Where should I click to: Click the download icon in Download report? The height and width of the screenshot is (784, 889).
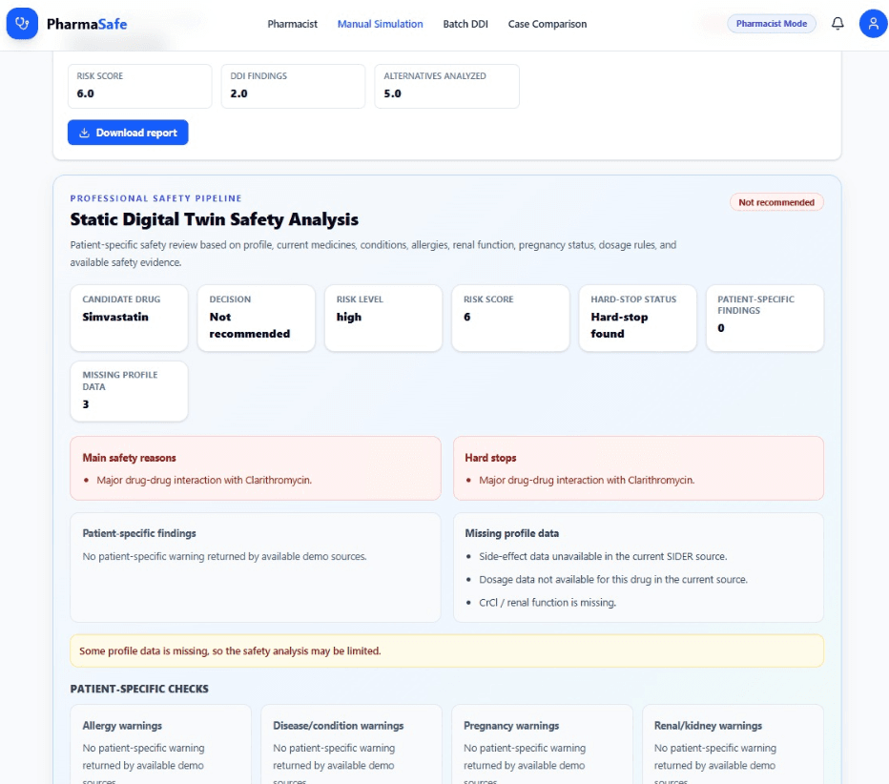(85, 133)
